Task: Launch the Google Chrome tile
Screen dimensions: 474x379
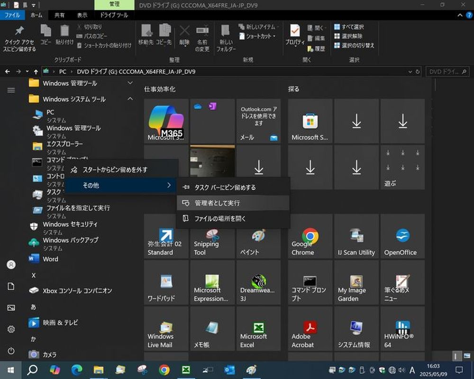Action: [310, 236]
